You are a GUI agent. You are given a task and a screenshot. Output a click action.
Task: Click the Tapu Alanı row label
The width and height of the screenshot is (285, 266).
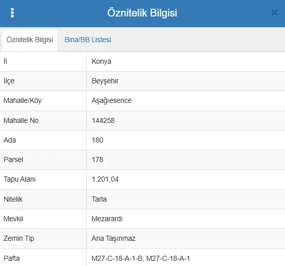(20, 180)
